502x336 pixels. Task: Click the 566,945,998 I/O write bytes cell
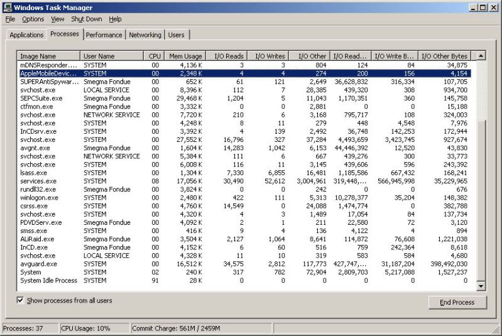[x=396, y=181]
